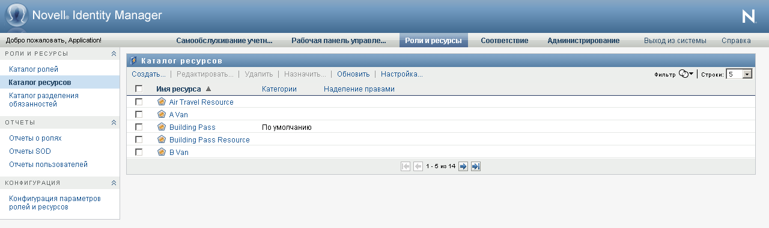Check the A Van row checkbox
The height and width of the screenshot is (228, 769).
pyautogui.click(x=139, y=114)
